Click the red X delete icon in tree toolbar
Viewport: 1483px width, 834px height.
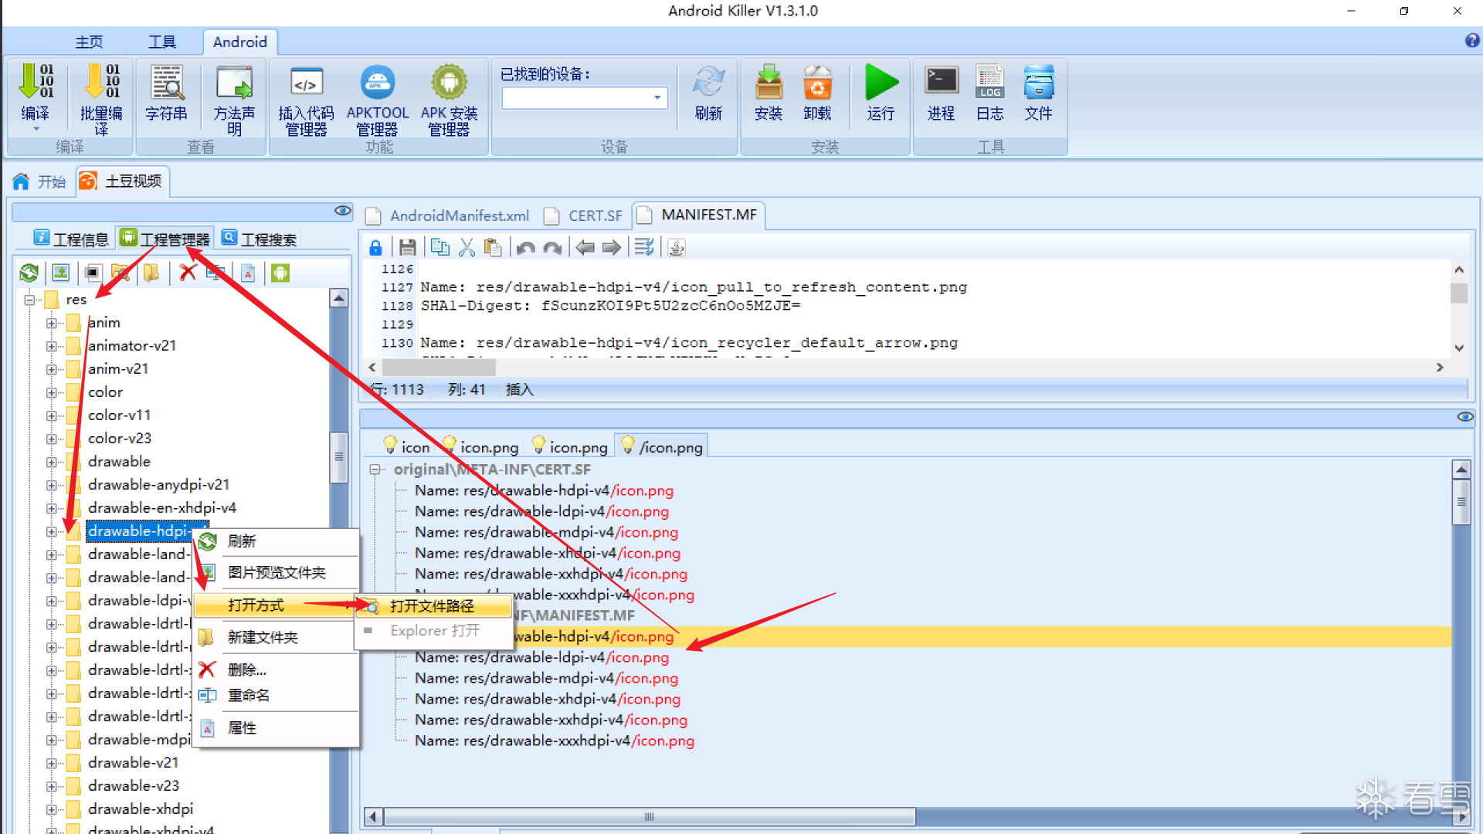point(188,272)
